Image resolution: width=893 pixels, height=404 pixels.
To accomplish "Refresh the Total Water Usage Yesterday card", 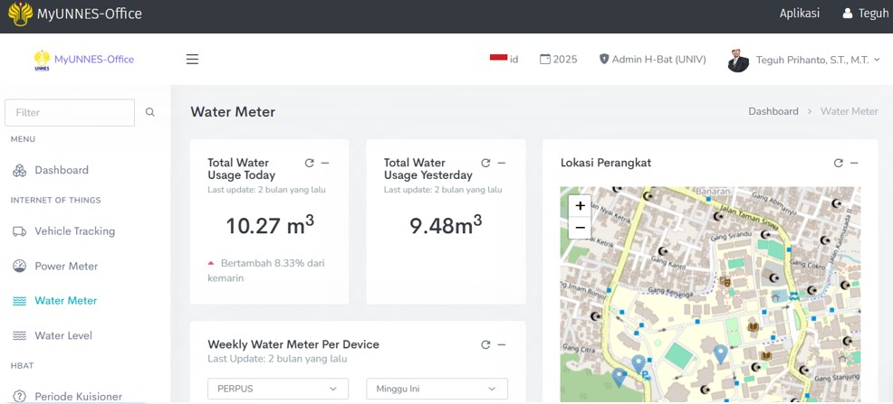I will 485,163.
